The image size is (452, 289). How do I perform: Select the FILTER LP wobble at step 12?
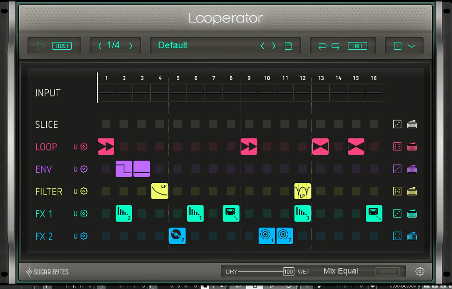[303, 191]
